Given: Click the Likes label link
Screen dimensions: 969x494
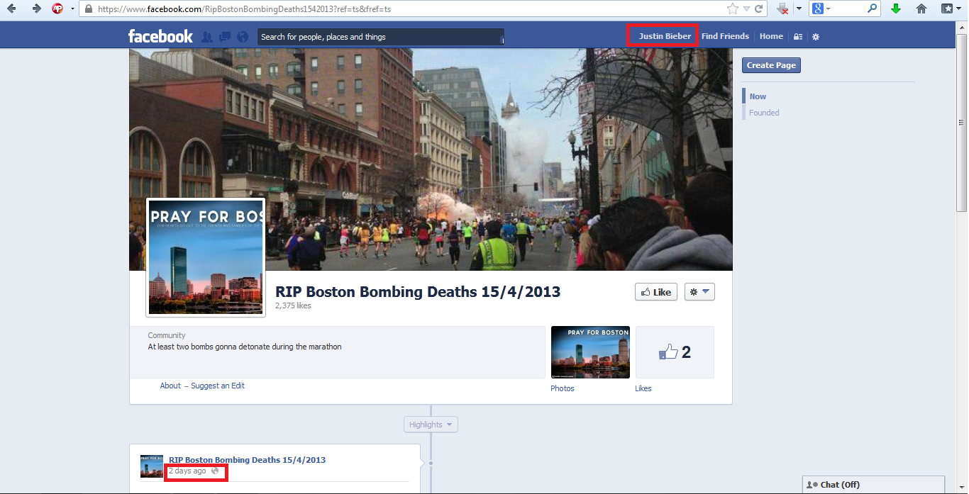Looking at the screenshot, I should 643,388.
